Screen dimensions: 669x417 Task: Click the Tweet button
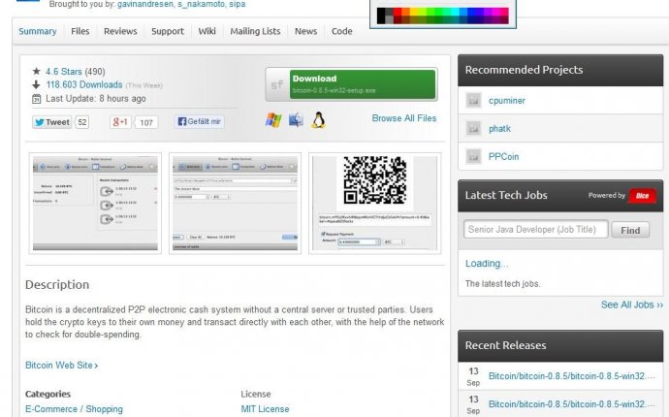click(51, 122)
